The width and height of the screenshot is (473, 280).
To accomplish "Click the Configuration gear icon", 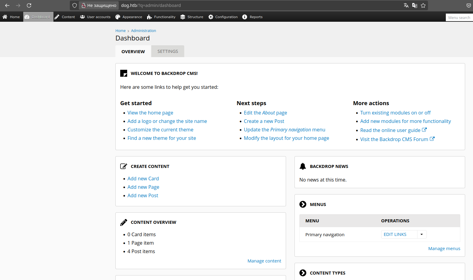I will point(211,17).
